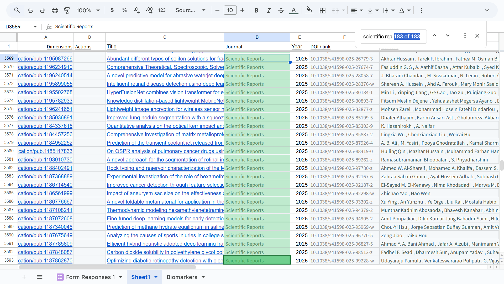Image resolution: width=504 pixels, height=284 pixels.
Task: Switch to Form Responses 1 tab
Action: click(90, 277)
